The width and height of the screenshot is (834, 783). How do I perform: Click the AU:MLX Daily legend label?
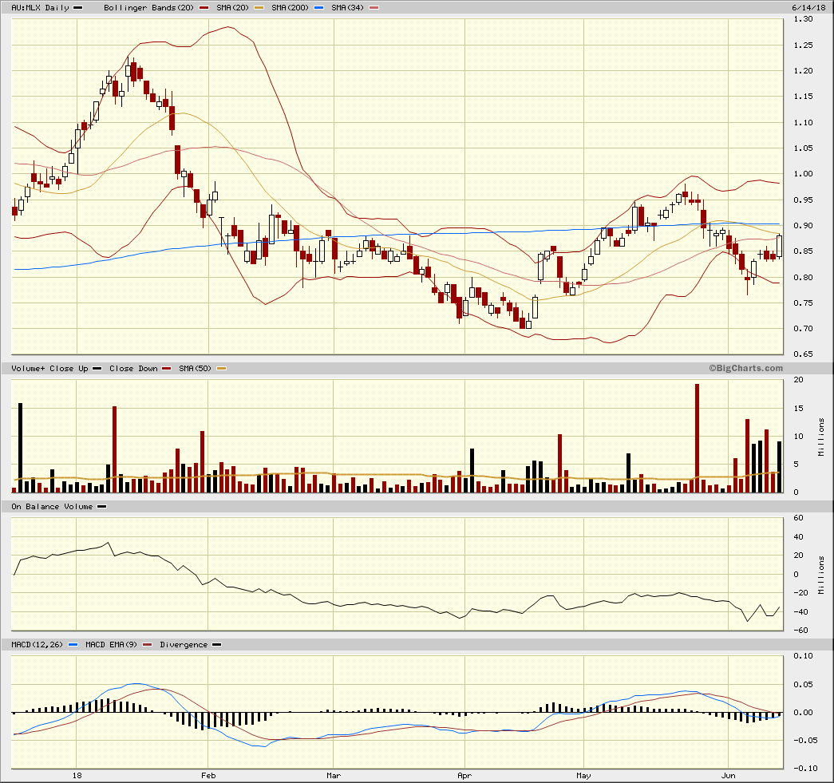41,7
